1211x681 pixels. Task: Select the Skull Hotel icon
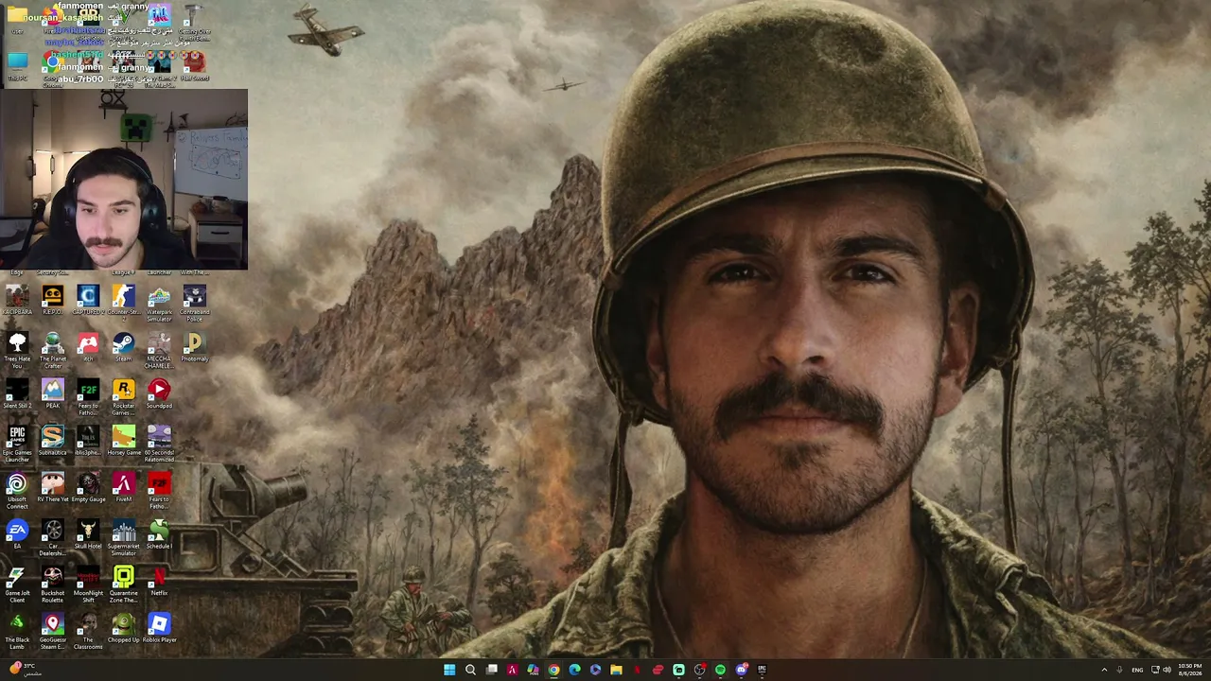pyautogui.click(x=88, y=534)
